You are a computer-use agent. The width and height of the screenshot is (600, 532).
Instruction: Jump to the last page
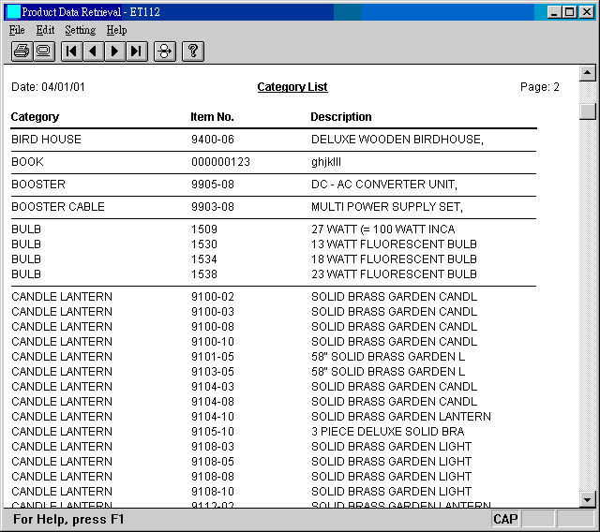tap(137, 51)
